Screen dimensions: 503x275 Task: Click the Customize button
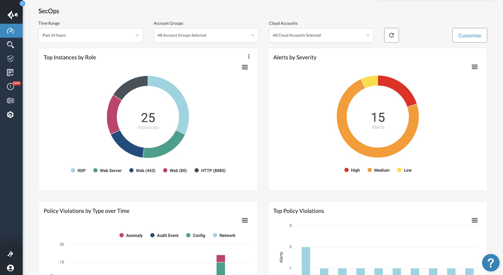pyautogui.click(x=470, y=35)
